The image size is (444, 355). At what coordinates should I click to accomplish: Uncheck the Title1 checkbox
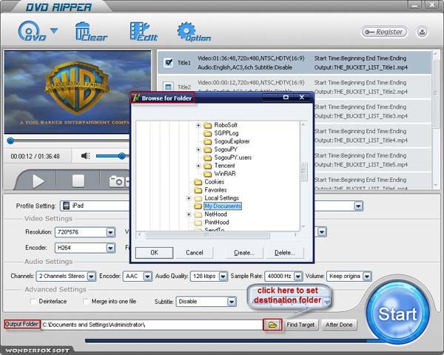click(168, 62)
